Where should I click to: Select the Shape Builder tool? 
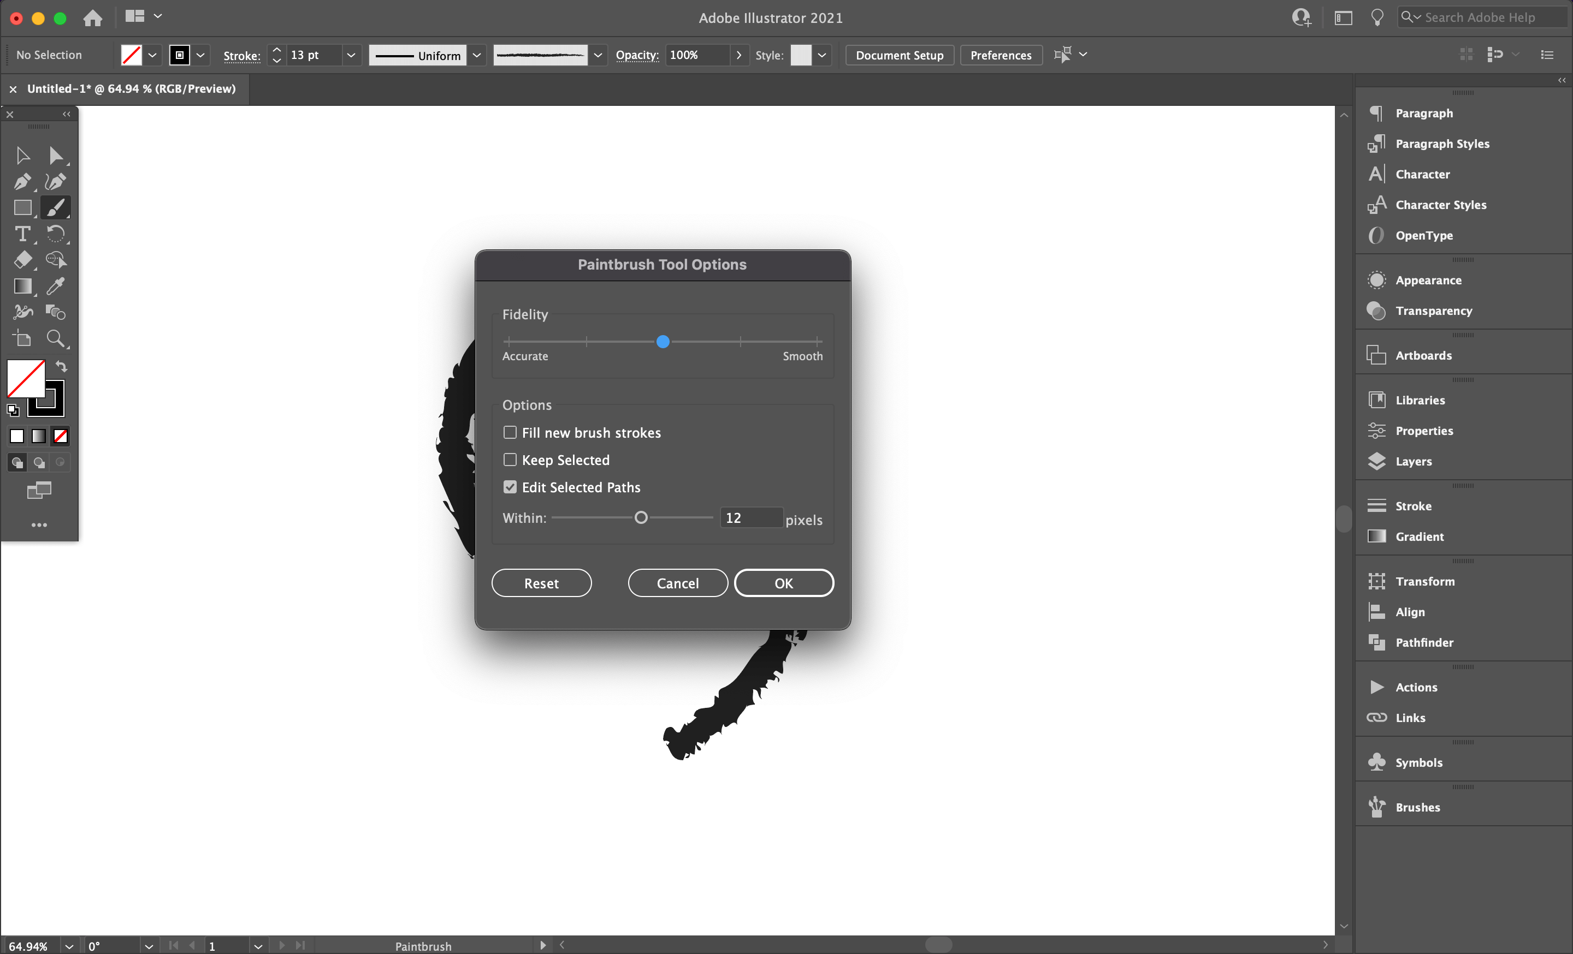(56, 260)
